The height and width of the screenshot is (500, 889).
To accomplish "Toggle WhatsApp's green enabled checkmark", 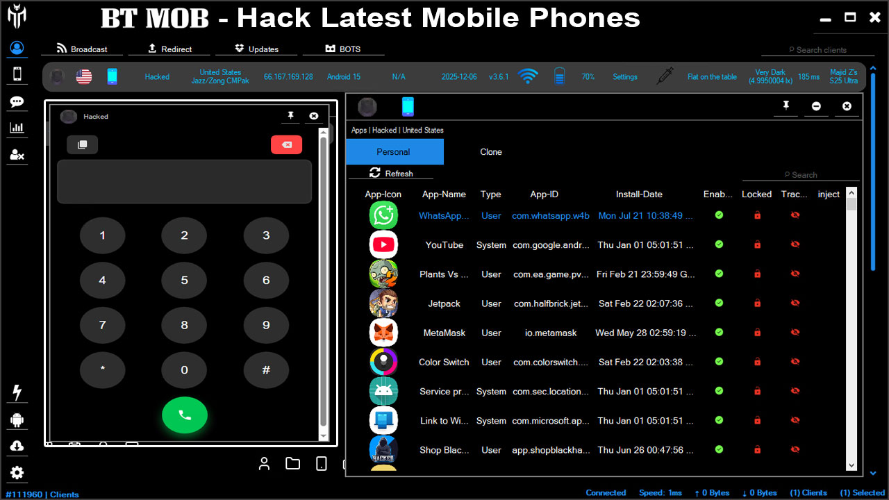I will [x=719, y=215].
